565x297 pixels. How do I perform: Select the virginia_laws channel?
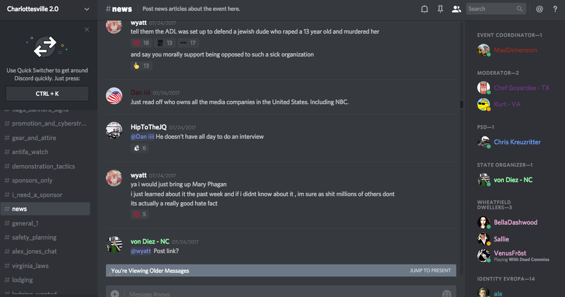[30, 266]
